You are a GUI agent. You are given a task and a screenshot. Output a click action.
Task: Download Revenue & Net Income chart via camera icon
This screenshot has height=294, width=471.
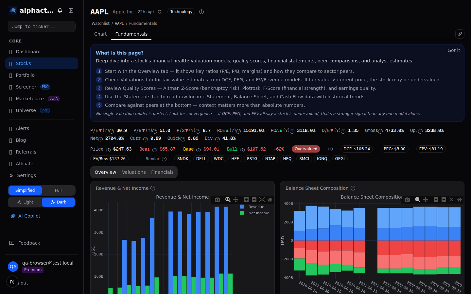218,200
